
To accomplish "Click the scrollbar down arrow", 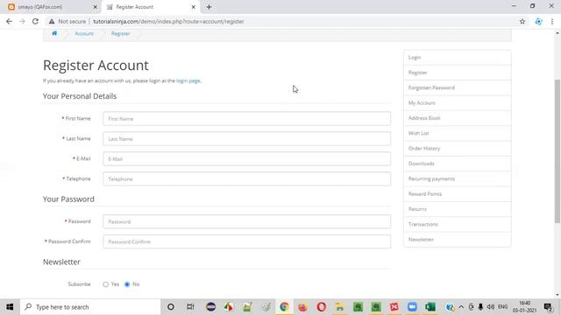I will click(557, 295).
